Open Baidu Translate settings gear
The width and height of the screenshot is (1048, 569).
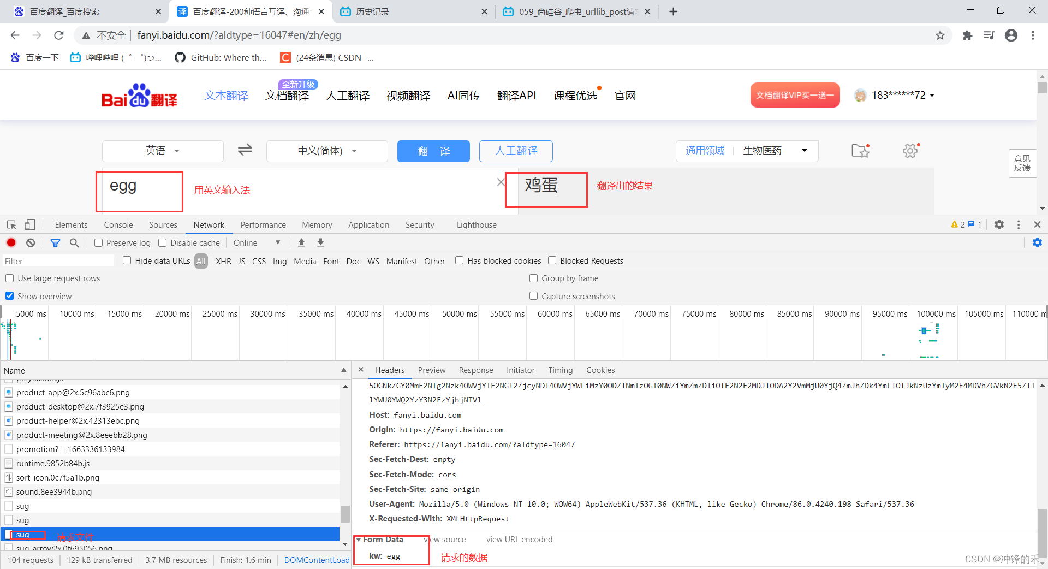(909, 151)
